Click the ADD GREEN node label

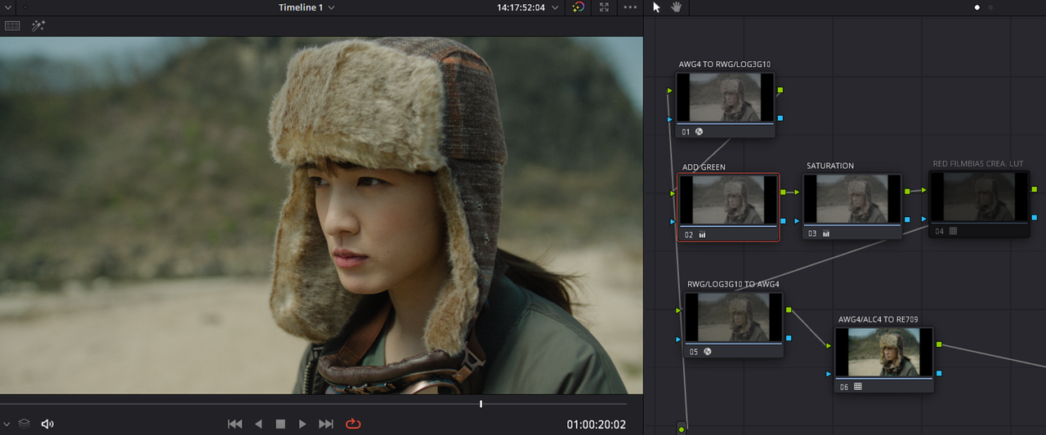(704, 167)
